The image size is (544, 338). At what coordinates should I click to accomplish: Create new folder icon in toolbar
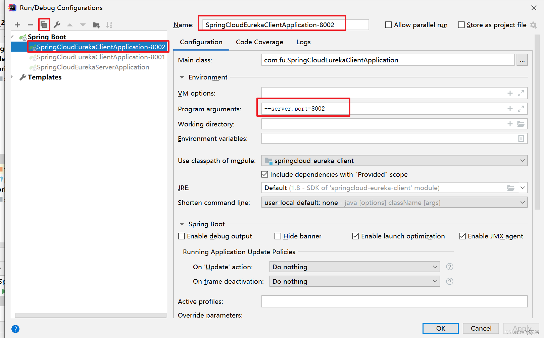pos(96,25)
